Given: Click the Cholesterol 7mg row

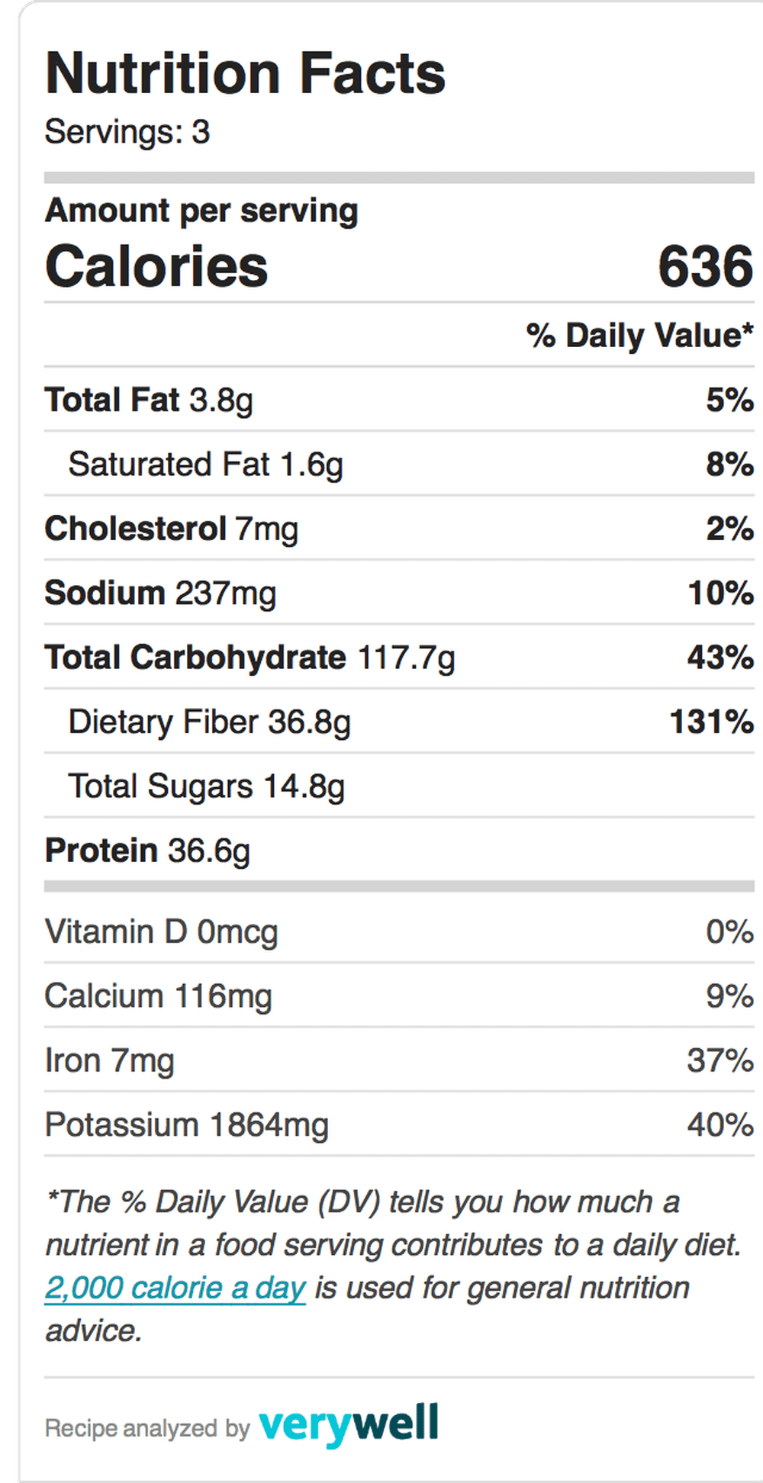Looking at the screenshot, I should [399, 529].
